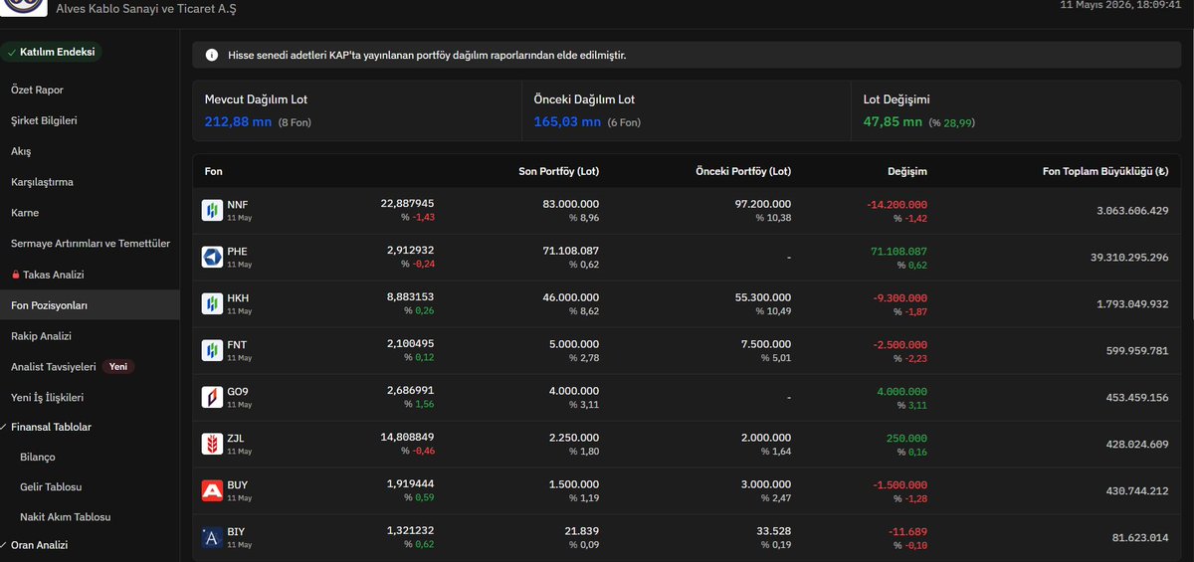Click the ZJL price 14,808849
The width and height of the screenshot is (1194, 562).
pyautogui.click(x=407, y=437)
